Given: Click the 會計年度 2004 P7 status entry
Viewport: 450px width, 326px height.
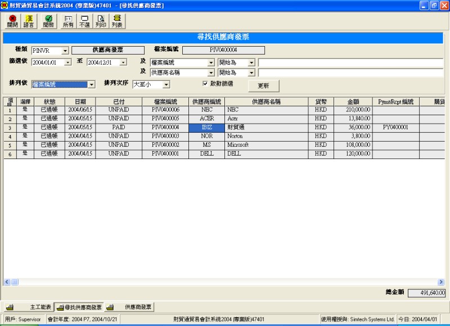Looking at the screenshot, I should (x=83, y=319).
